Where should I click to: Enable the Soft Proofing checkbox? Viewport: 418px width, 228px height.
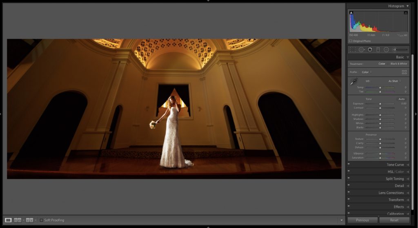pos(41,220)
